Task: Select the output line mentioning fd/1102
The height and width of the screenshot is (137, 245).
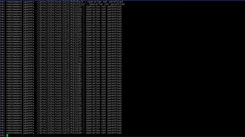Action: point(60,118)
